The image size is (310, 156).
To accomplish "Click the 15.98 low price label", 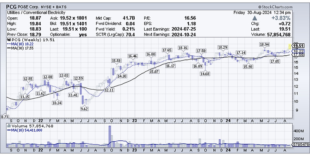I will click(248, 67).
